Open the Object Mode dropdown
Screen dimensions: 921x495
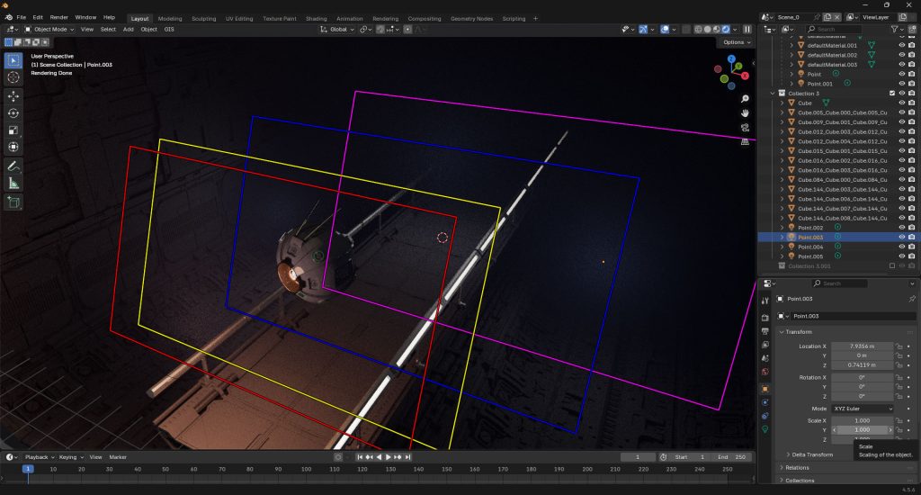(49, 30)
